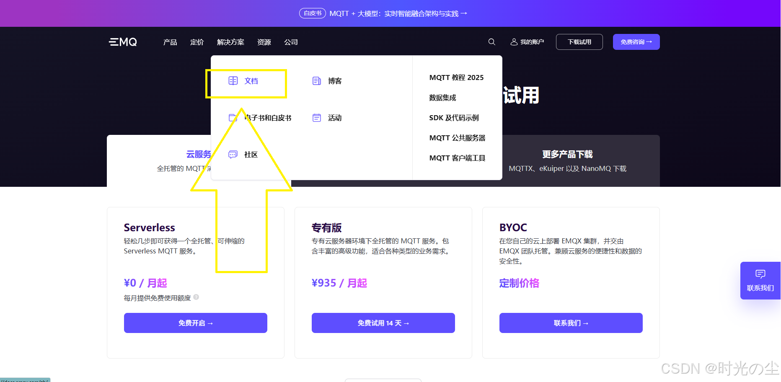781x382 pixels.
Task: Open MQTT 客户端工具 link
Action: pyautogui.click(x=457, y=158)
